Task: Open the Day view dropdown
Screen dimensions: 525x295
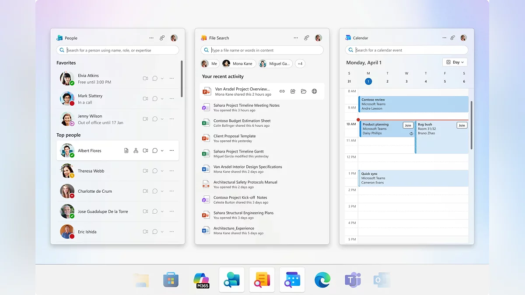Action: tap(455, 62)
